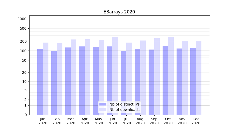Screen dimensions: 233x129
Task: Click the 'Nov 2020' x-axis label
Action: 182,121
